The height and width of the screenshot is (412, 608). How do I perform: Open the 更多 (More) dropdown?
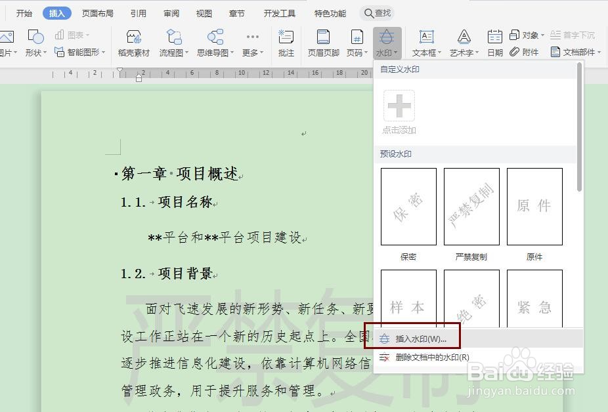(x=251, y=43)
